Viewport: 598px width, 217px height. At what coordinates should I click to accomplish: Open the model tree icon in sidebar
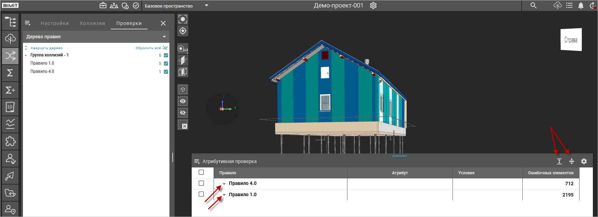[x=10, y=22]
